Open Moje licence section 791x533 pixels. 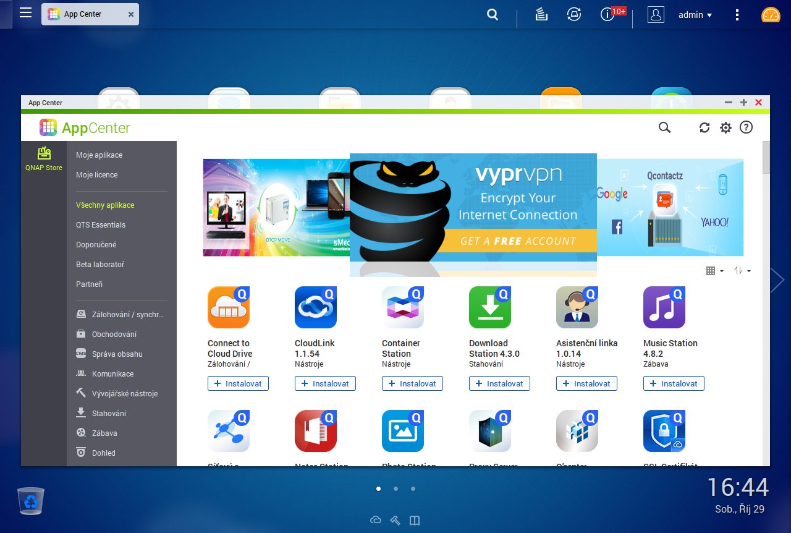point(97,175)
